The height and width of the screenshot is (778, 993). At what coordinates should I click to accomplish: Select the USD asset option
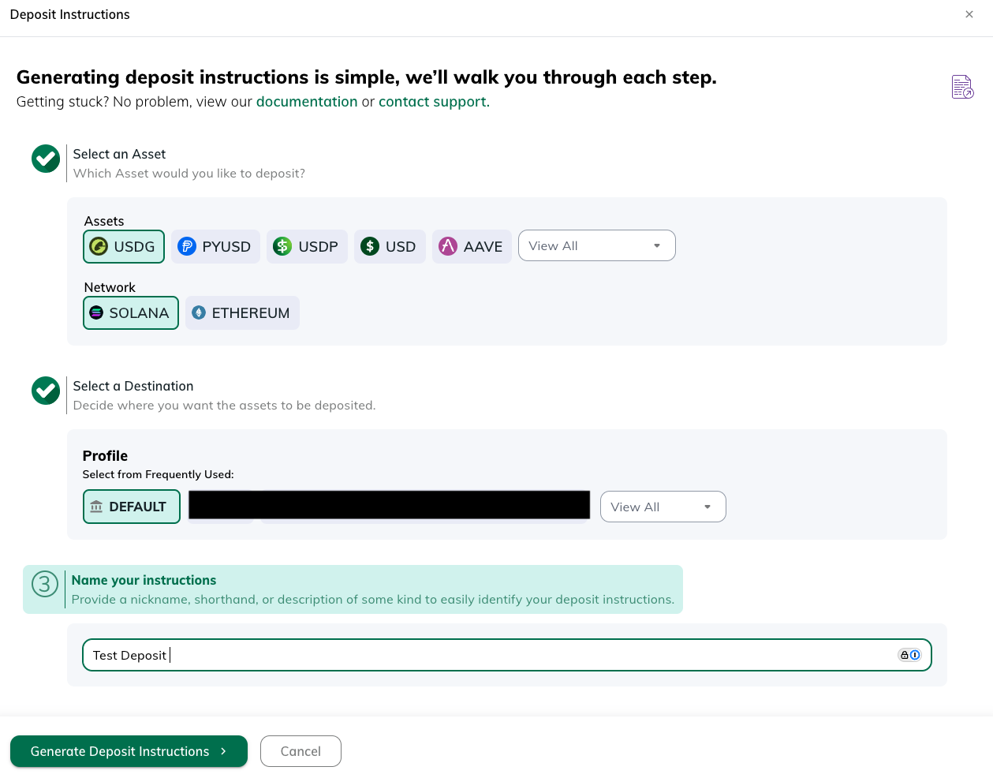click(390, 246)
